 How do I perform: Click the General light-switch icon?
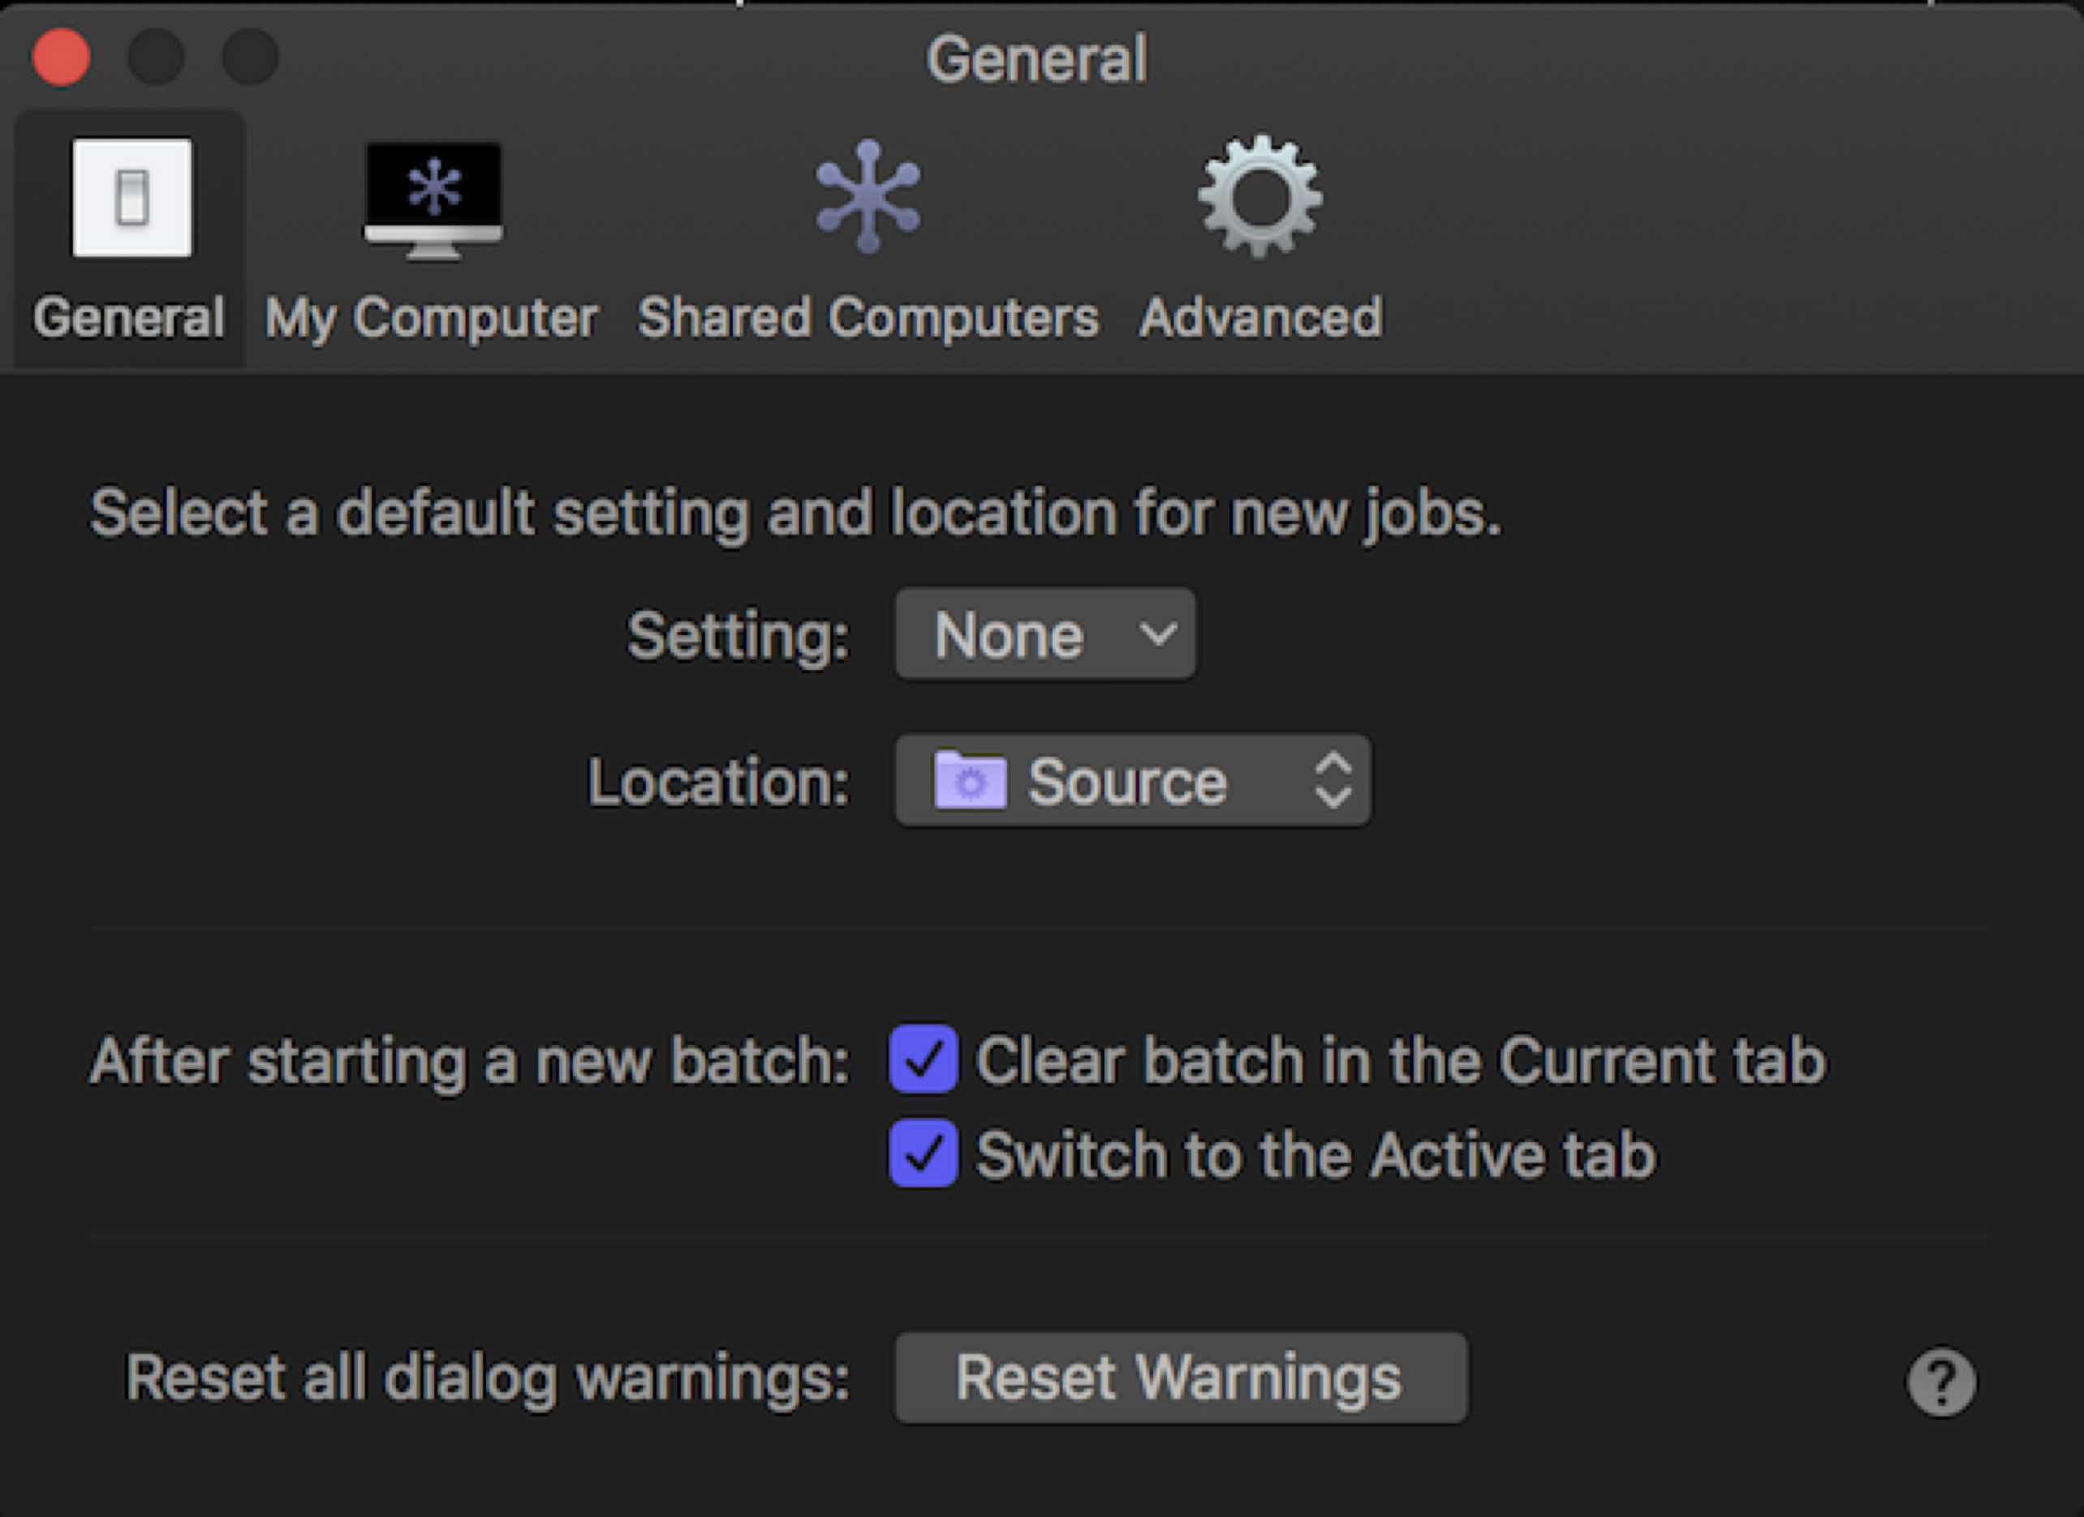[x=131, y=197]
